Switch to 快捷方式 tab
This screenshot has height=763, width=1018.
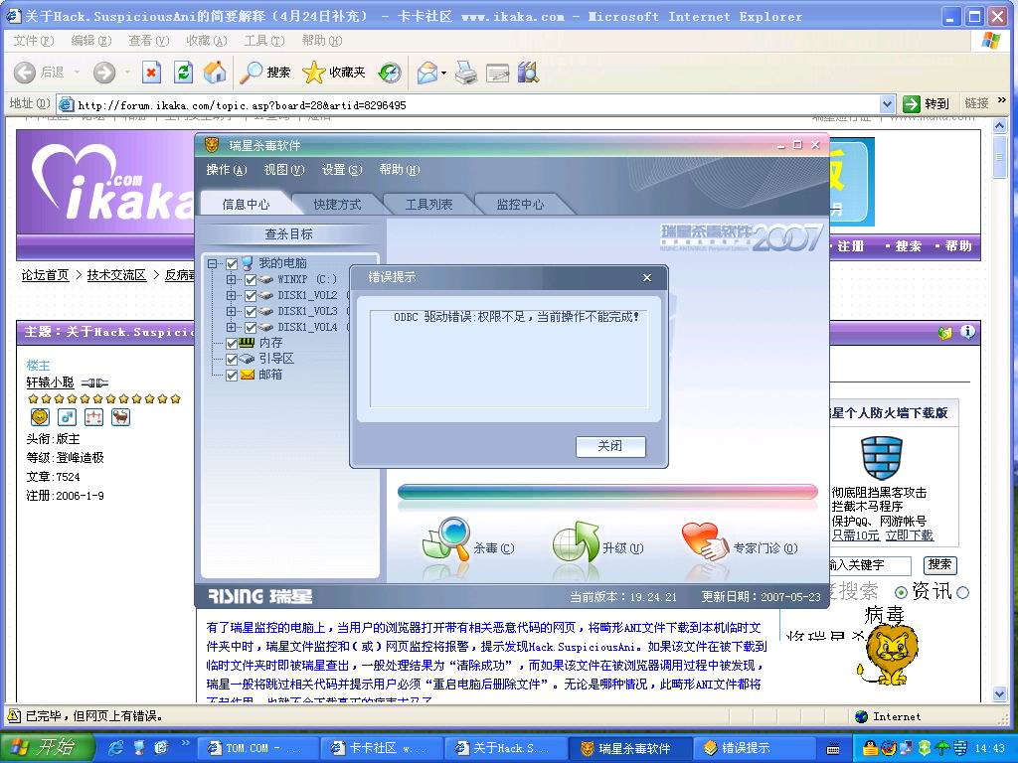[x=337, y=205]
